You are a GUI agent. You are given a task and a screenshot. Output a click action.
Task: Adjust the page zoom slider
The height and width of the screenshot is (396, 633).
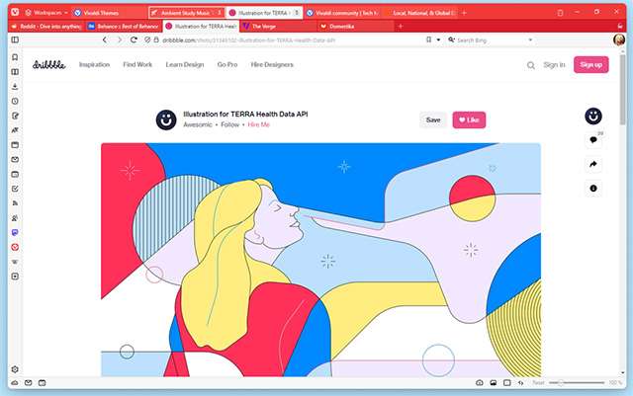pyautogui.click(x=577, y=383)
